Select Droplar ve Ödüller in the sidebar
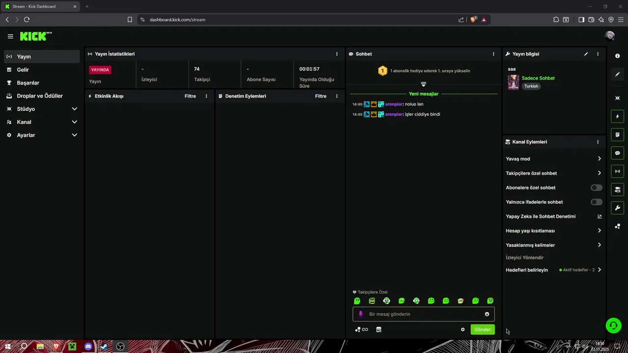Viewport: 628px width, 353px height. pyautogui.click(x=41, y=96)
